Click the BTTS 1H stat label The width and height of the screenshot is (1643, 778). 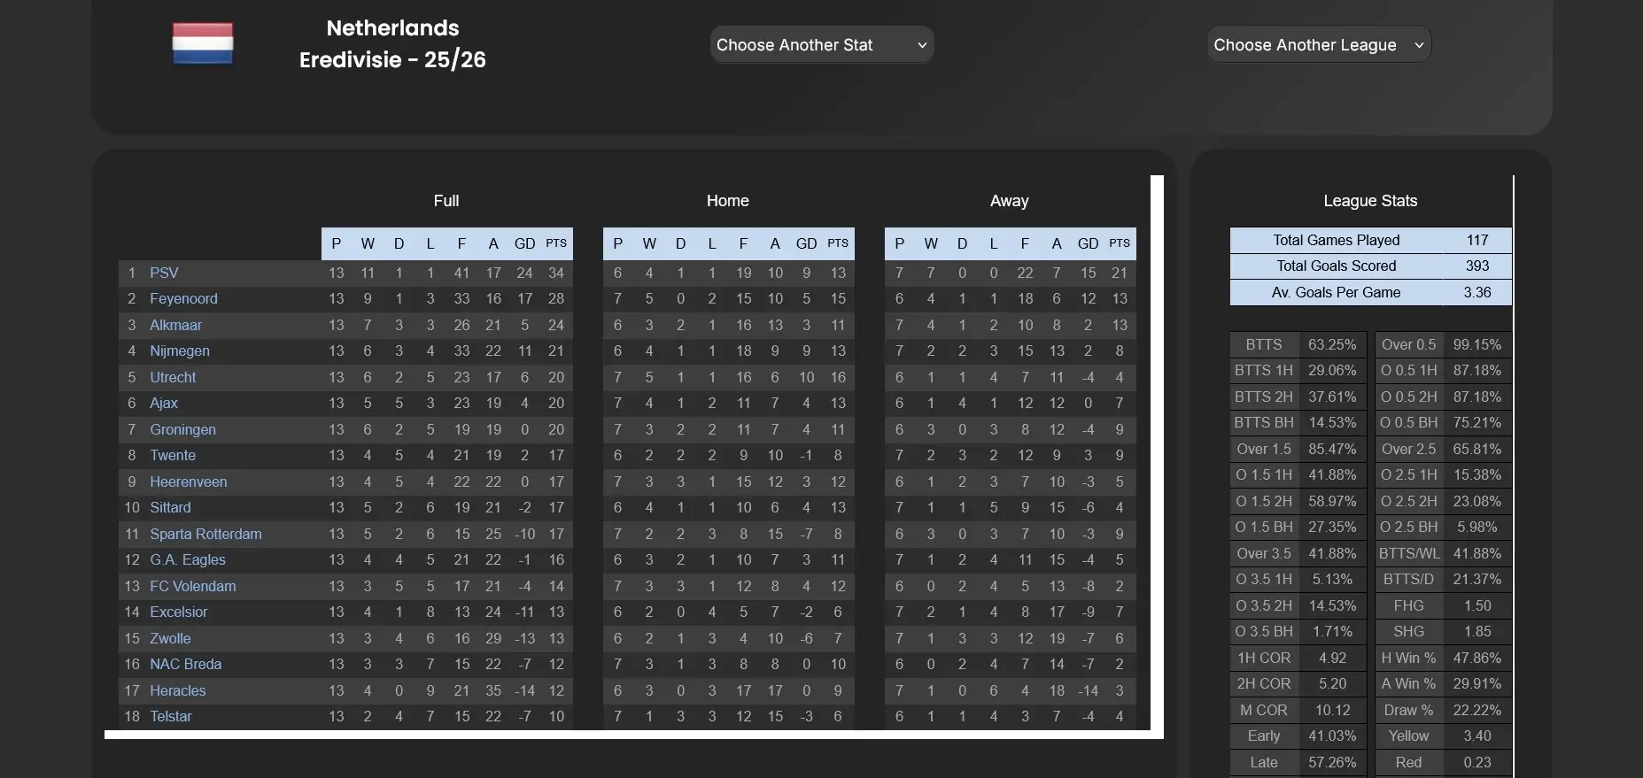[1264, 370]
